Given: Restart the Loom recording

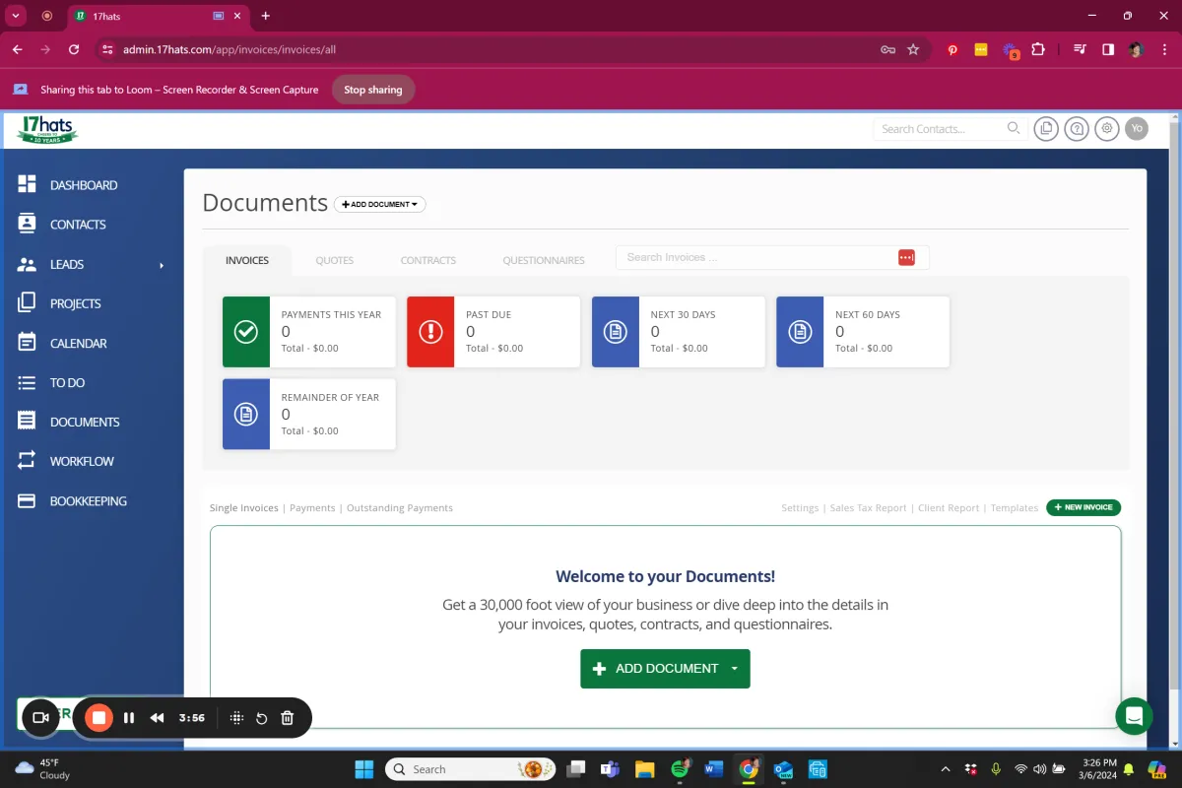Looking at the screenshot, I should click(262, 718).
